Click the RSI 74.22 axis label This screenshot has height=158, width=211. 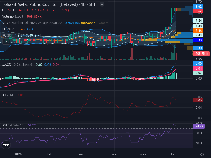point(199,126)
